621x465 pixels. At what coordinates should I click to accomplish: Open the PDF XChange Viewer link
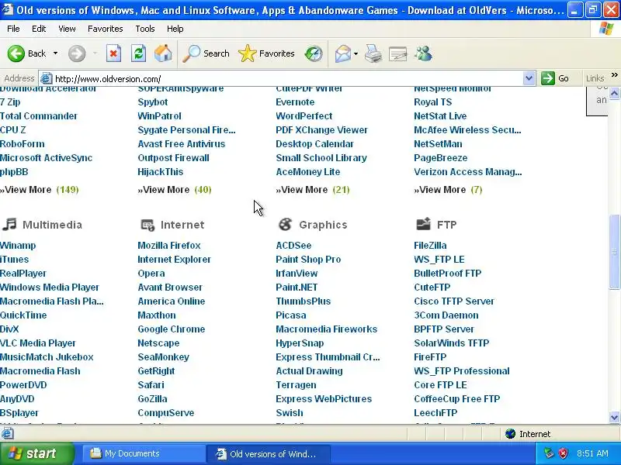pyautogui.click(x=321, y=129)
